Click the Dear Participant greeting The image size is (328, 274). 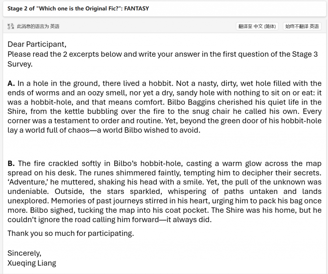point(37,44)
